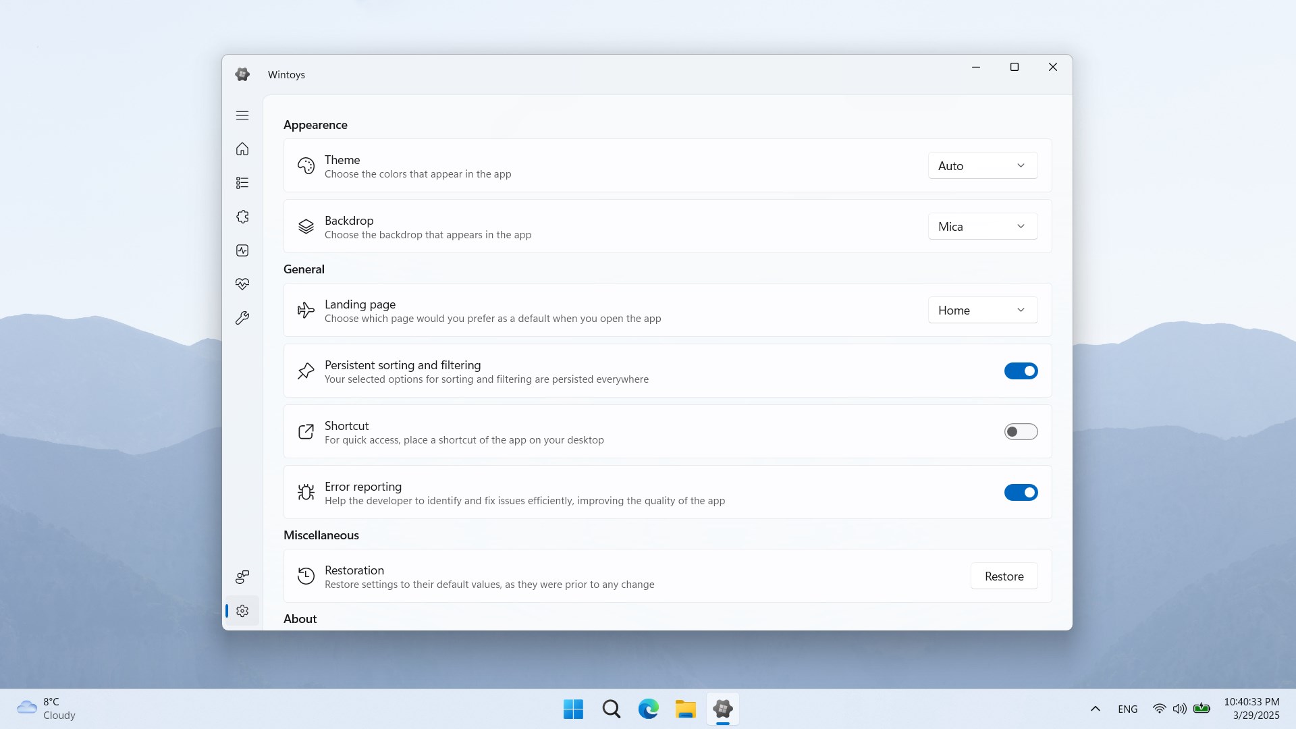Select the Services icon in sidebar
The height and width of the screenshot is (729, 1296).
click(x=242, y=217)
